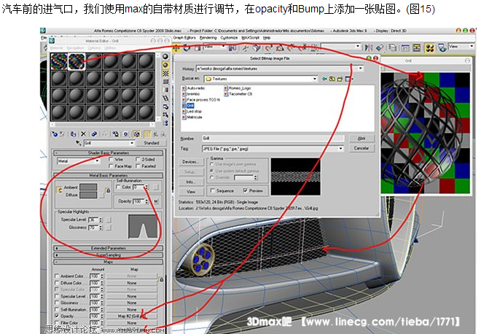
Task: Open the Curve Editor toolbar icon
Action: 405,47
